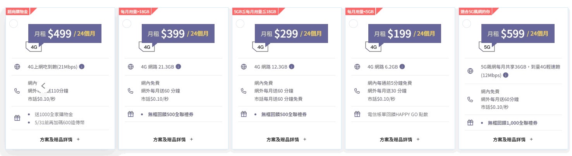This screenshot has width=572, height=156.
Task: Select the $499 plan radio button
Action: (13, 24)
